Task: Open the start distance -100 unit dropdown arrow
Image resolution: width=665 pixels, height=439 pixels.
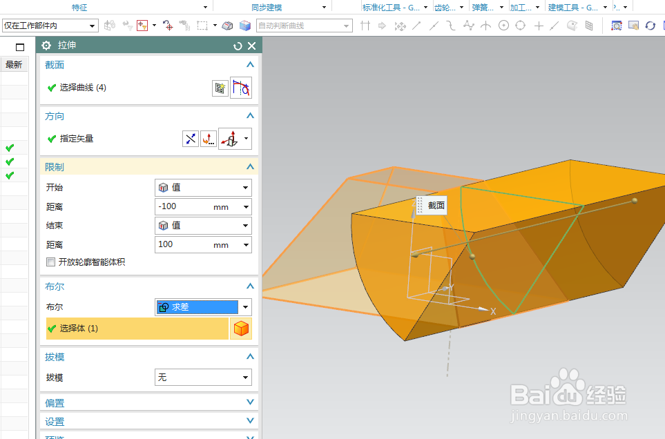Action: pyautogui.click(x=246, y=207)
